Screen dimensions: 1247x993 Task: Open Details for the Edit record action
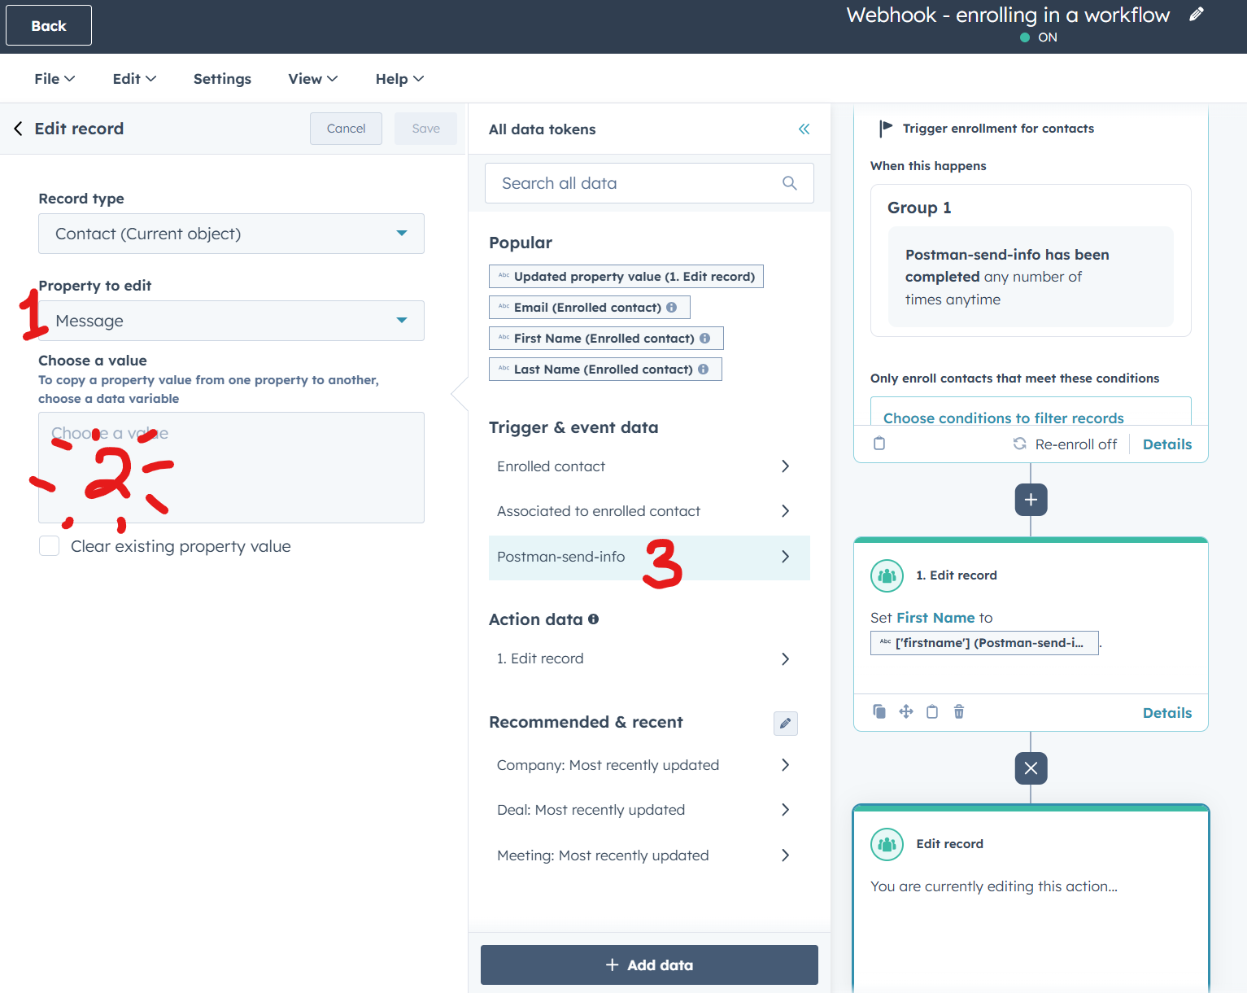(x=1167, y=712)
